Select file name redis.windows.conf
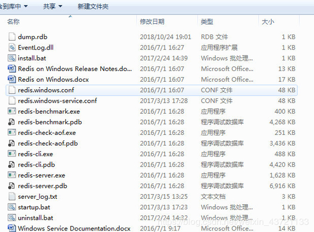314x232 pixels. (46, 90)
